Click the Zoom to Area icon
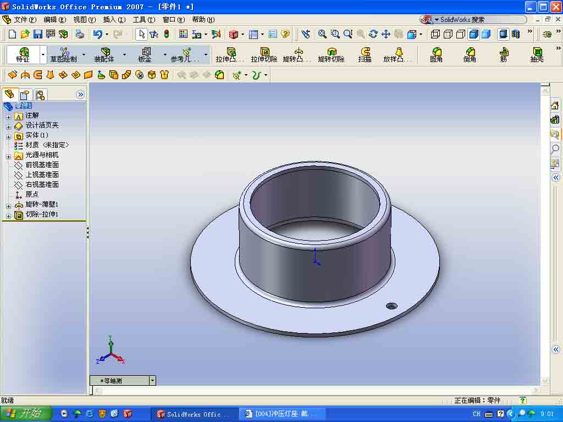Viewport: 563px width, 422px height. point(335,34)
